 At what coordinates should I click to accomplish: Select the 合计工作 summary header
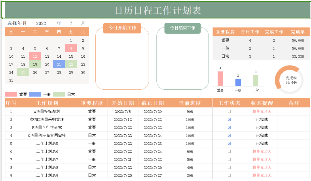[x=250, y=32]
